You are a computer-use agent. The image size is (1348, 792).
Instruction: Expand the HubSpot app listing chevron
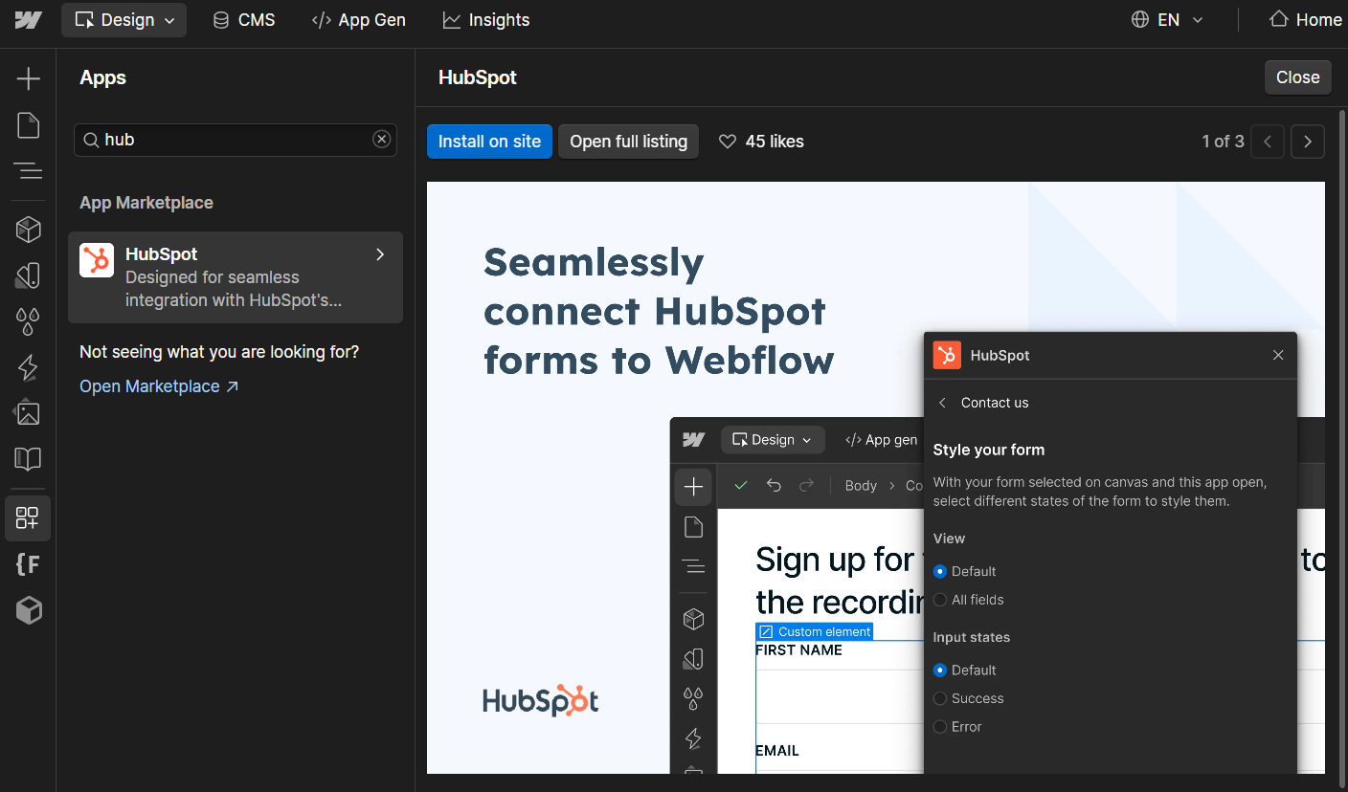coord(379,254)
